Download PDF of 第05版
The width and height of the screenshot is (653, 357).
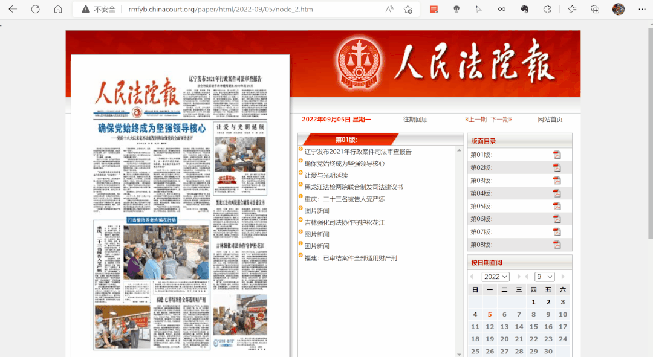click(557, 207)
